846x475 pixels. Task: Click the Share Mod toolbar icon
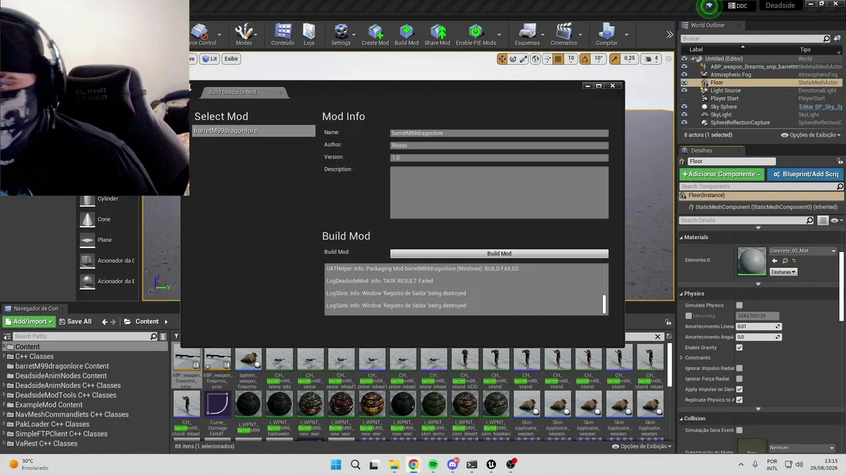(x=437, y=34)
